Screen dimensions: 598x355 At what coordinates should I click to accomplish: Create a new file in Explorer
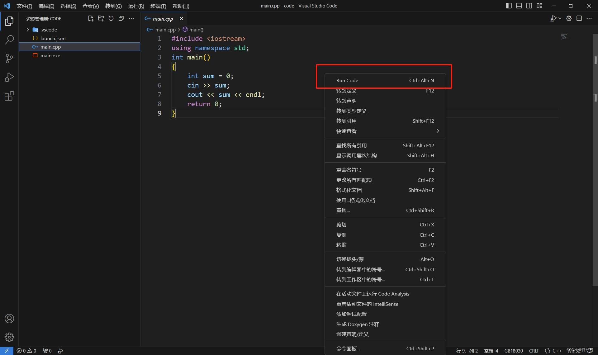91,19
